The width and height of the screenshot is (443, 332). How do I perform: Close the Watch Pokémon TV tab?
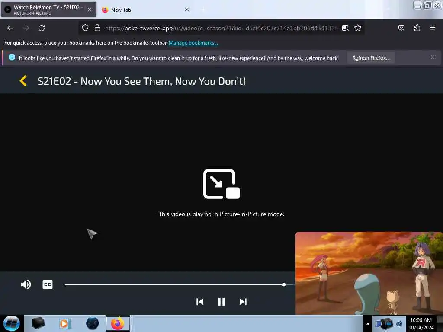click(89, 10)
